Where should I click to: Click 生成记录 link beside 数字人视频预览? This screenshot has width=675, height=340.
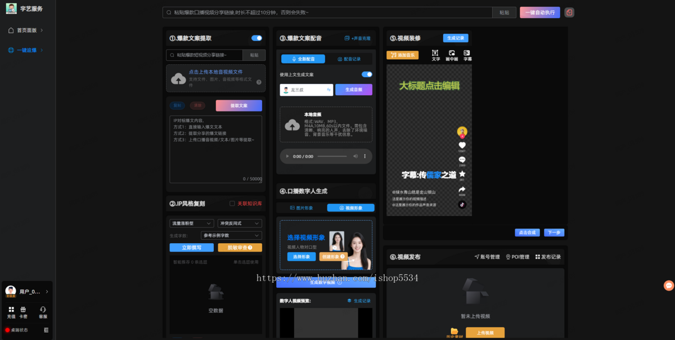pos(359,301)
